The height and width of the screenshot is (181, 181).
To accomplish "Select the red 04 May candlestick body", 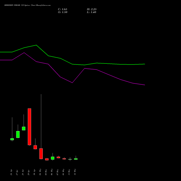I will [41, 154].
